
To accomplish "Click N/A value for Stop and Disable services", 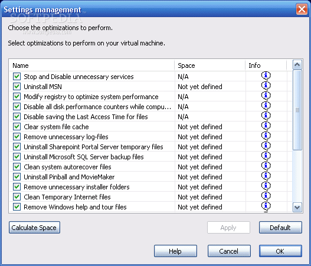I will [183, 77].
